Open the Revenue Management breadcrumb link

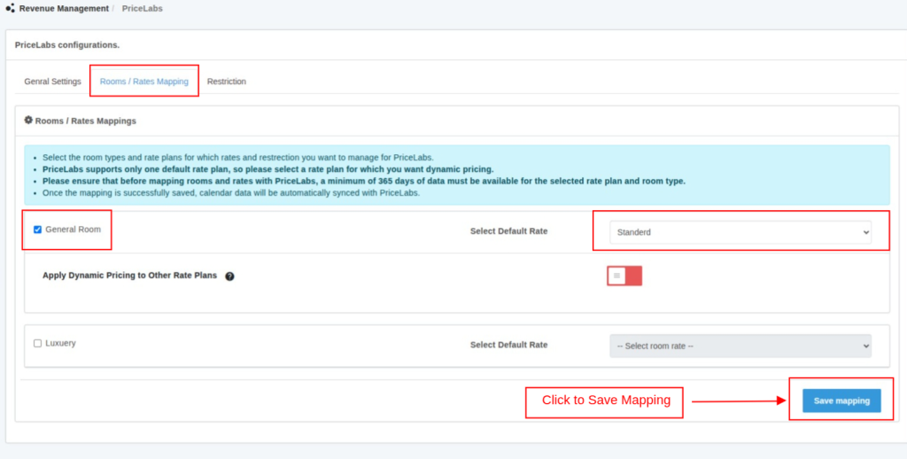click(64, 9)
